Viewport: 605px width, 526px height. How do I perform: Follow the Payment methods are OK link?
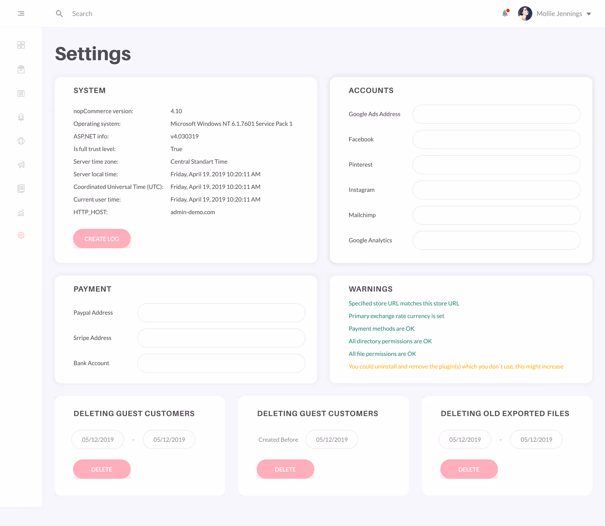[381, 328]
